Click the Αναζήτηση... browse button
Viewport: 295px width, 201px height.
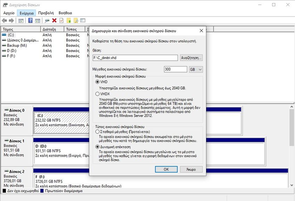click(191, 58)
